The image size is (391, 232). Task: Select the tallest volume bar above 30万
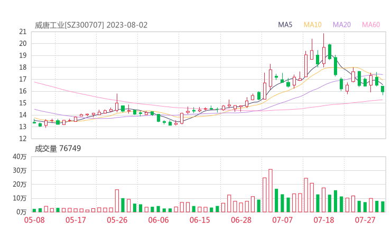[x=271, y=191]
